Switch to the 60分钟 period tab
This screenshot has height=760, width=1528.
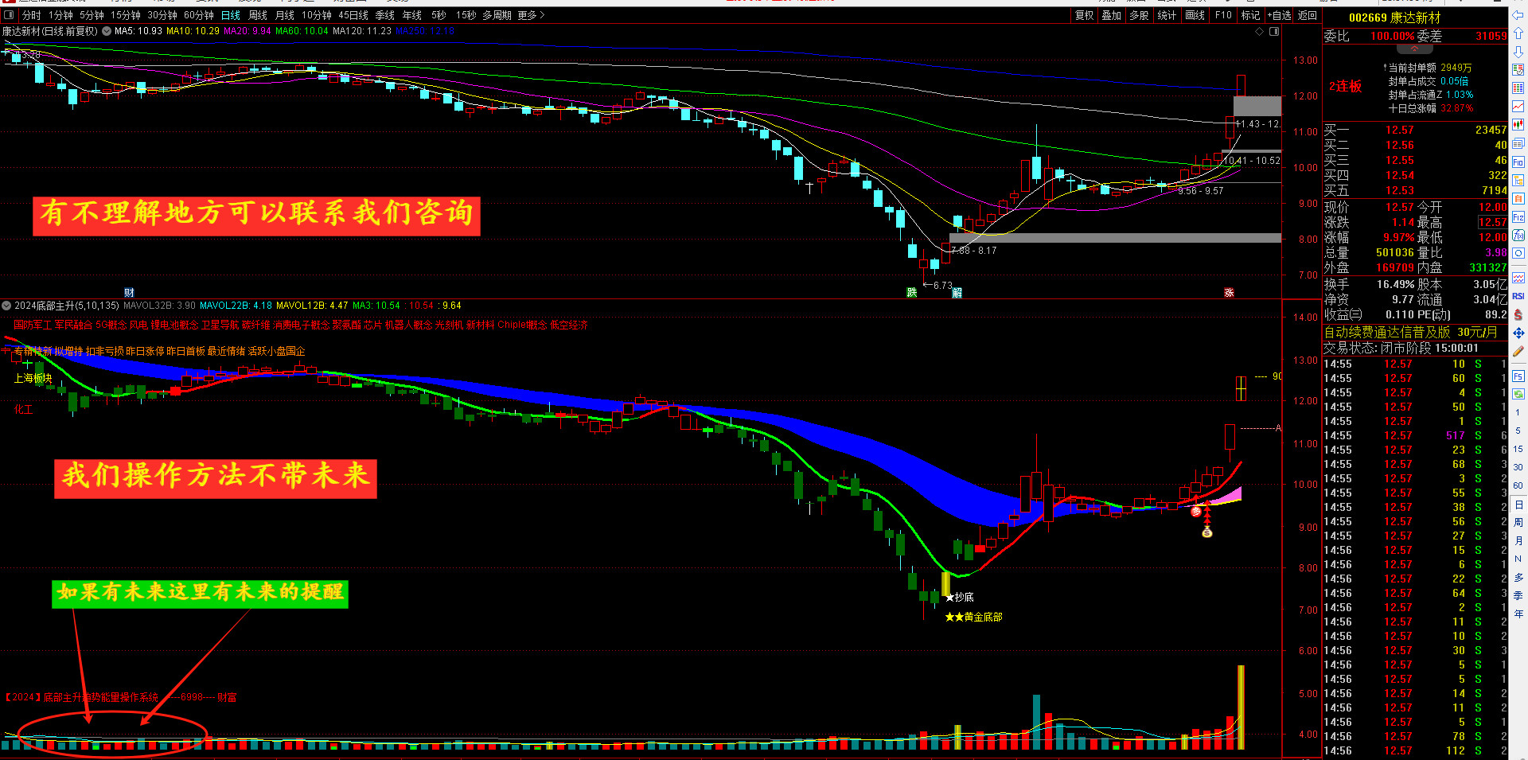pyautogui.click(x=199, y=15)
